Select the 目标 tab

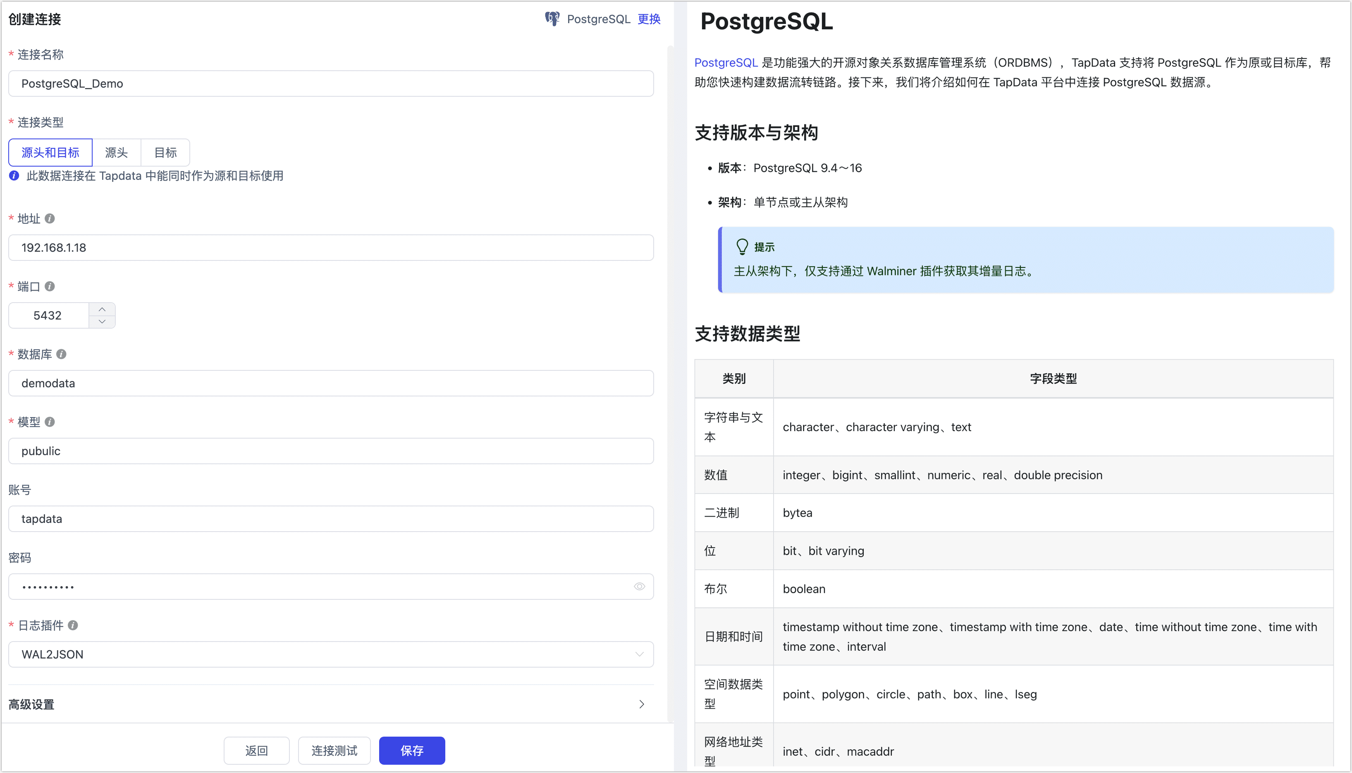[x=165, y=151]
